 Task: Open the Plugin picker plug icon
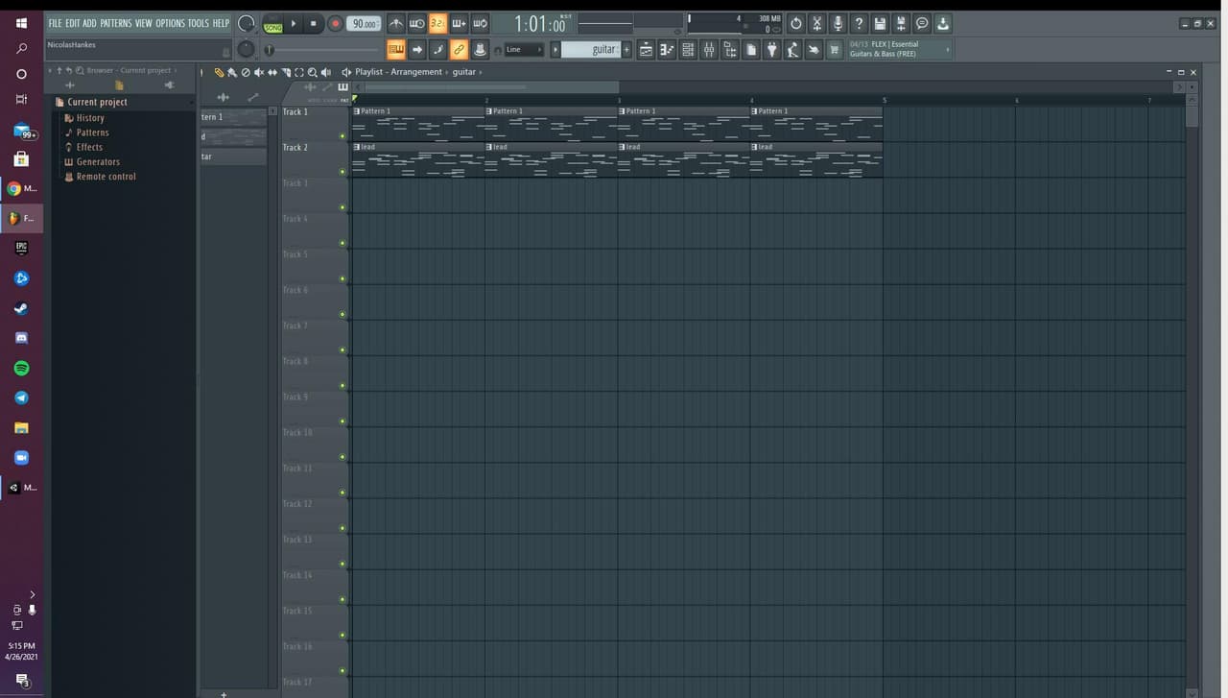coord(772,50)
